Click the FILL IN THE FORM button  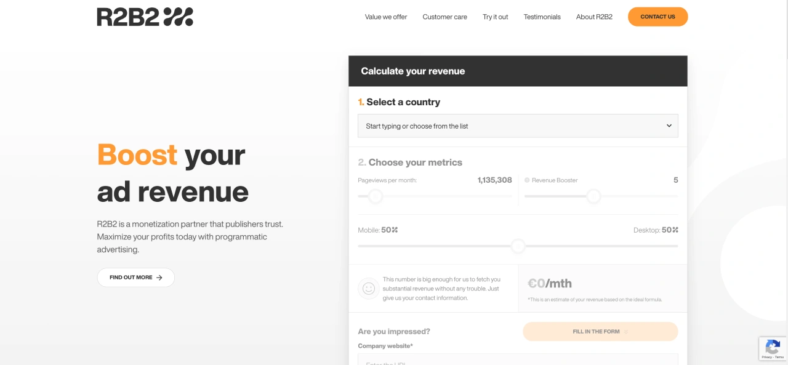click(600, 332)
